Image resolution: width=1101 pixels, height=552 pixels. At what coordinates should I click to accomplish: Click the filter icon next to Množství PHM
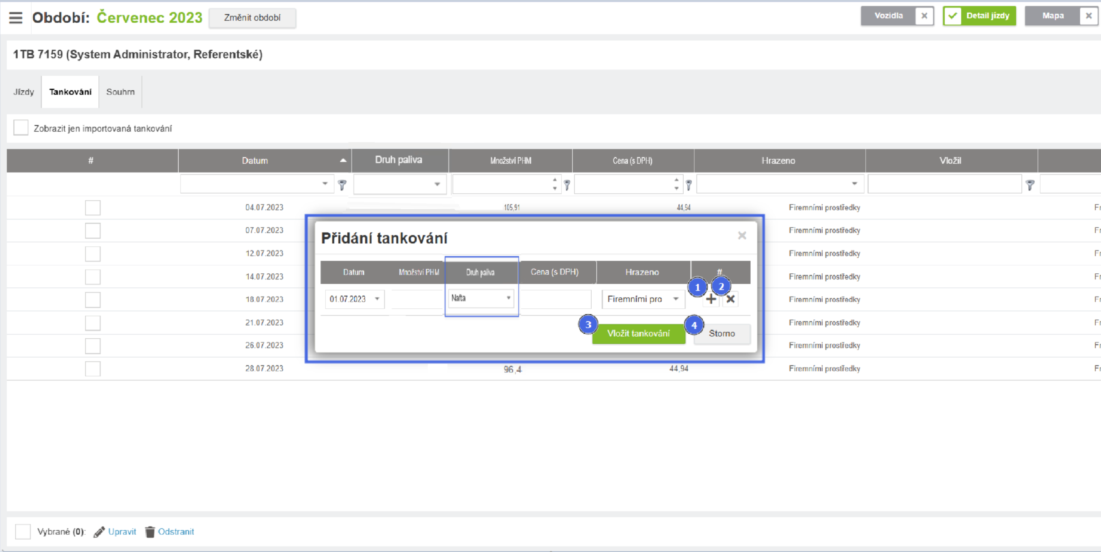(x=567, y=185)
